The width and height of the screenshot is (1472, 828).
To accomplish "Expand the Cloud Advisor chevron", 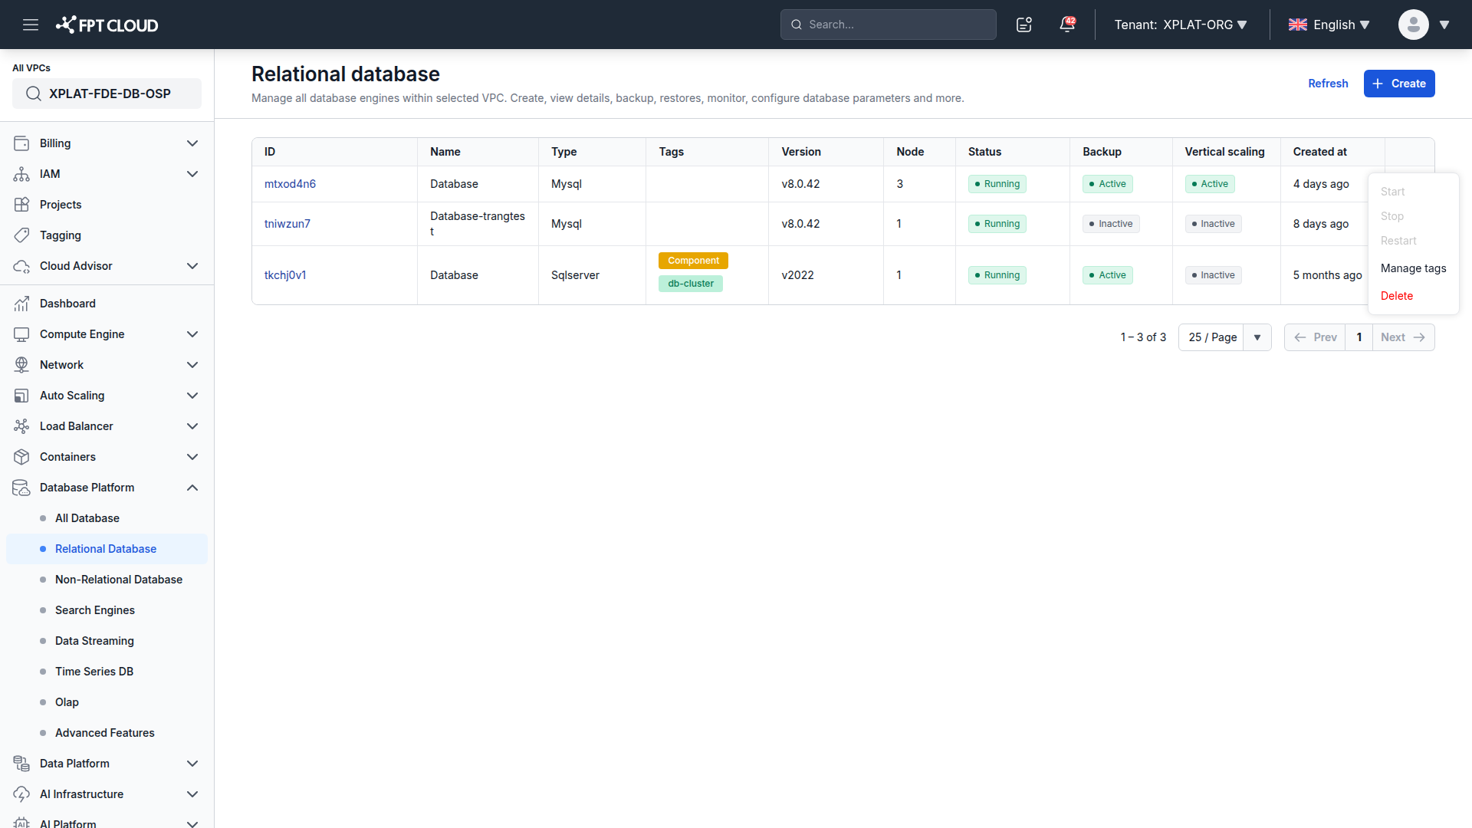I will [192, 266].
